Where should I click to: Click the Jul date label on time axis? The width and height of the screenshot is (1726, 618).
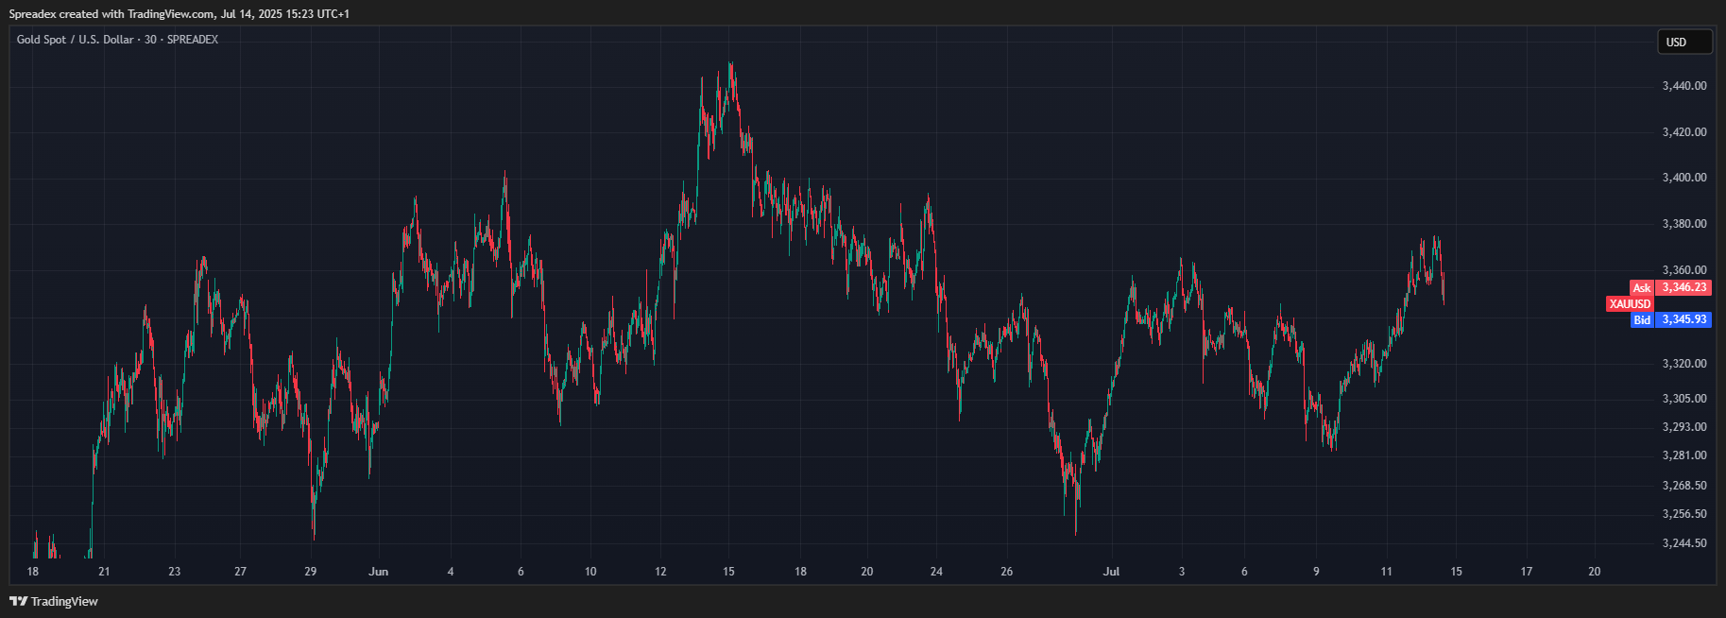1112,572
